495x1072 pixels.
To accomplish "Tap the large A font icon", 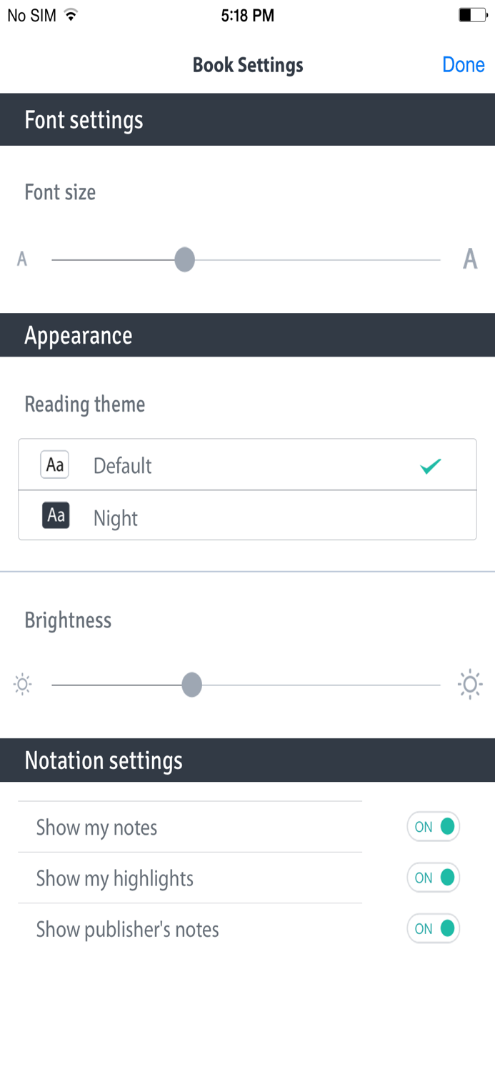I will point(469,259).
